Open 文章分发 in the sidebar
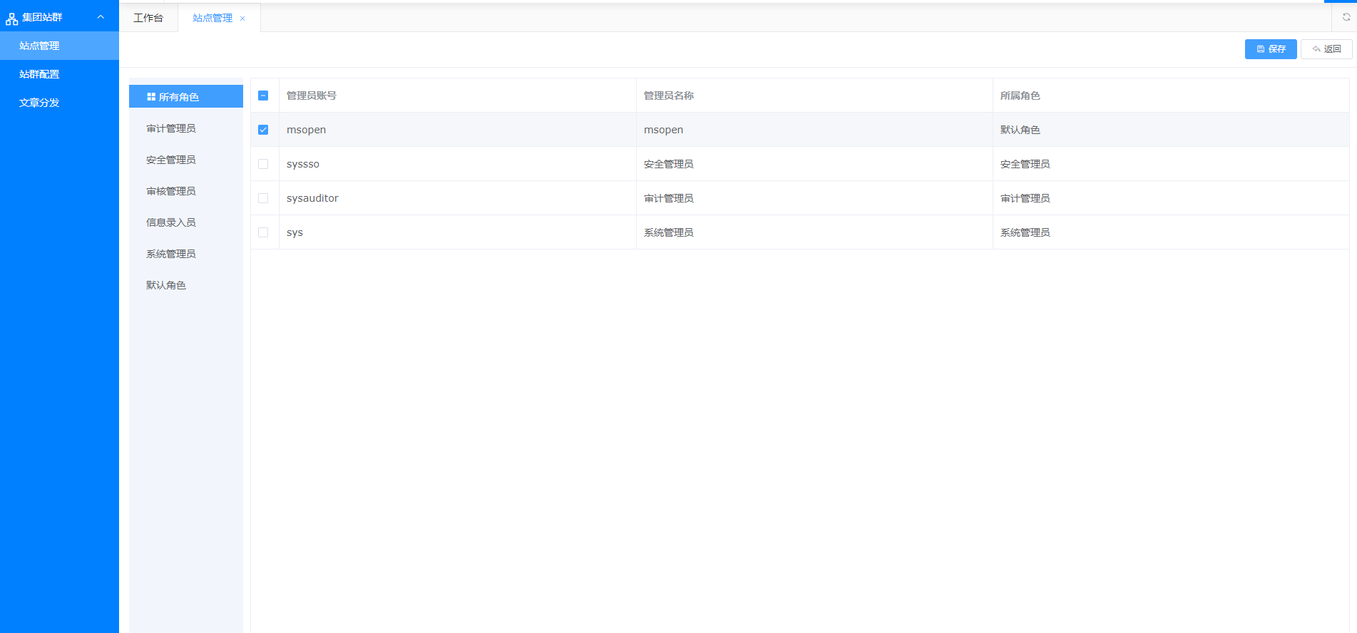1357x633 pixels. 39,103
